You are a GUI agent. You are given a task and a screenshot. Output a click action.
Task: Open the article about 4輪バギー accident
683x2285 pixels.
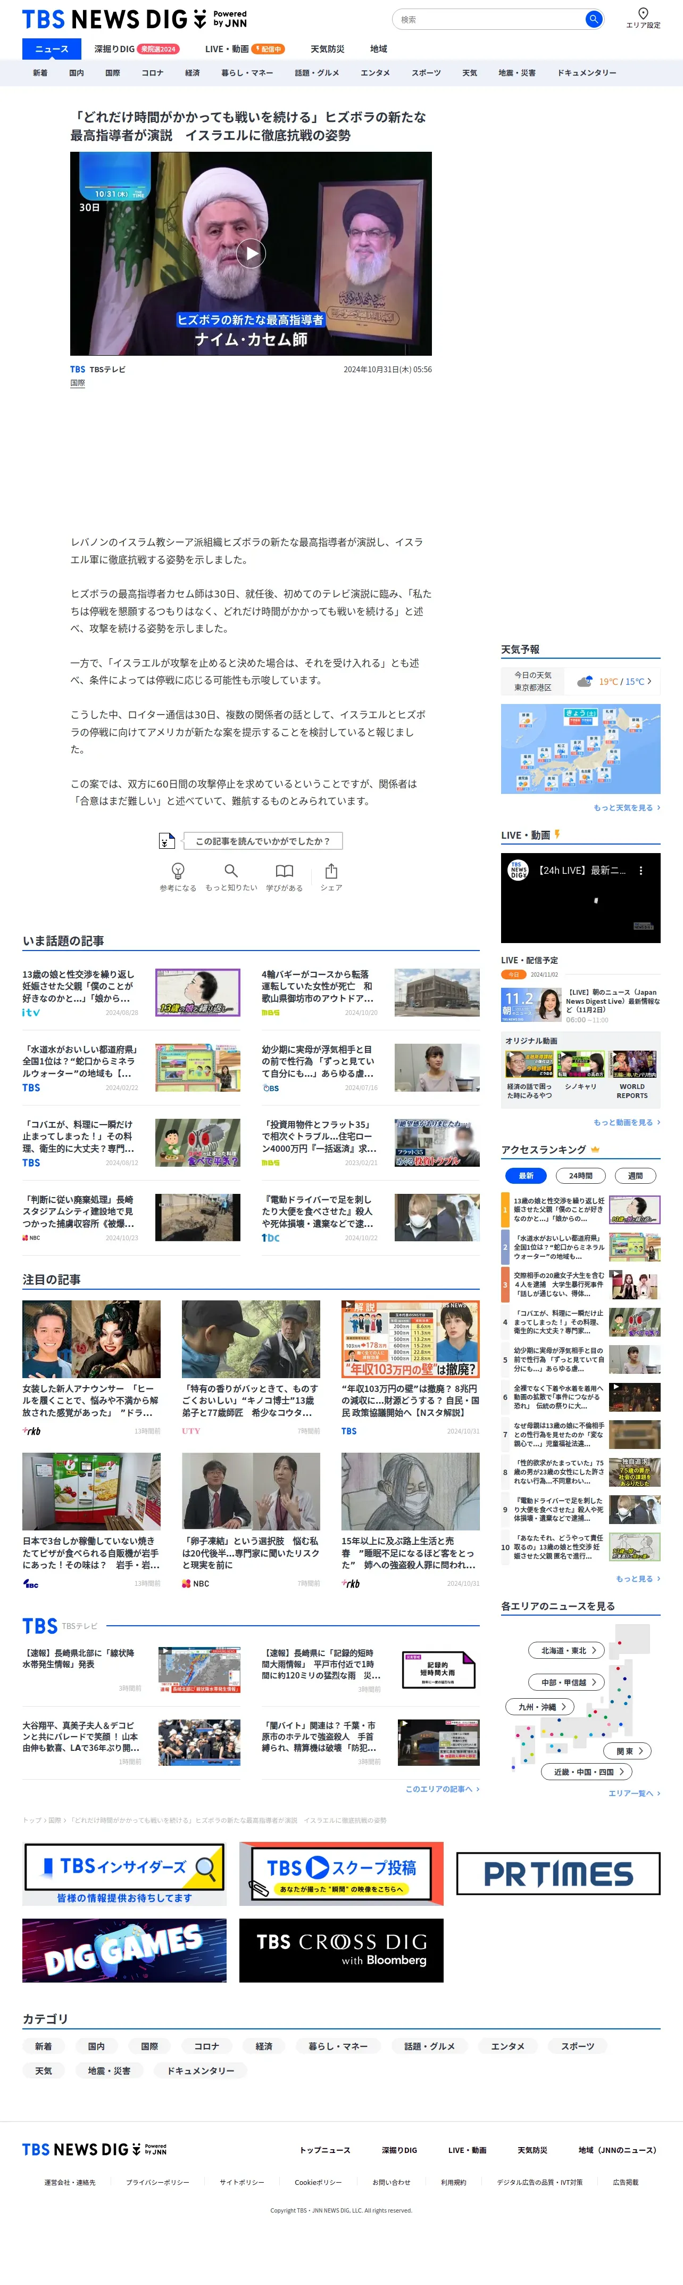[370, 992]
